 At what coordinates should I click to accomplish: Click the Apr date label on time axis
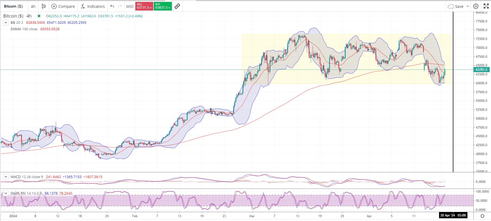click(369, 216)
